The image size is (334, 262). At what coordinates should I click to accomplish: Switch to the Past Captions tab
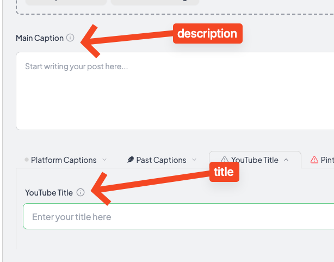(162, 160)
